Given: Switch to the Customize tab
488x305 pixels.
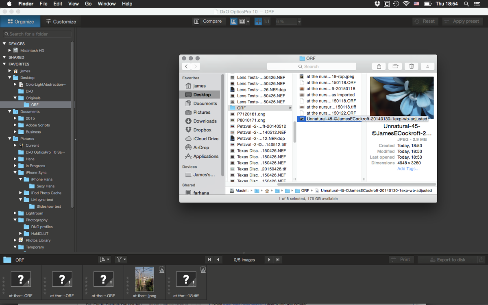Looking at the screenshot, I should [61, 22].
